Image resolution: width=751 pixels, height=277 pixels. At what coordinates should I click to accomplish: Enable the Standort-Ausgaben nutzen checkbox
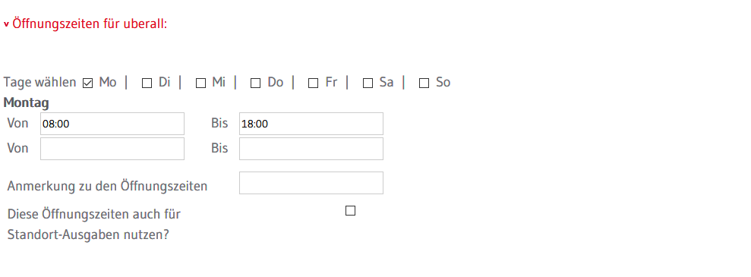[351, 210]
